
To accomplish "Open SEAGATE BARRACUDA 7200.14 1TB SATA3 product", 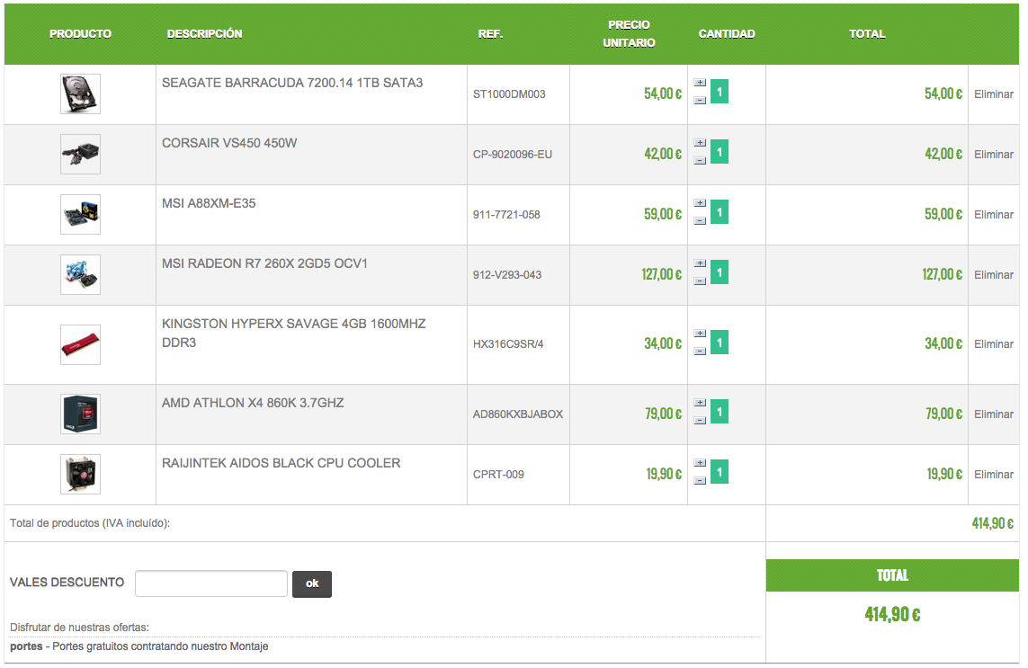I will [x=292, y=84].
